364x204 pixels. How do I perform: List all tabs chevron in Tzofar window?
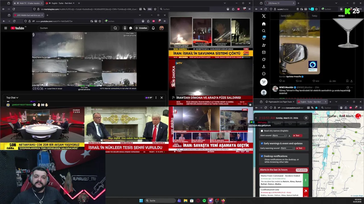[336, 102]
